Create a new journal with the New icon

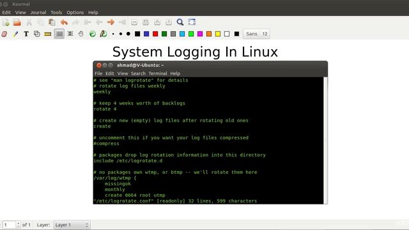tap(6, 22)
